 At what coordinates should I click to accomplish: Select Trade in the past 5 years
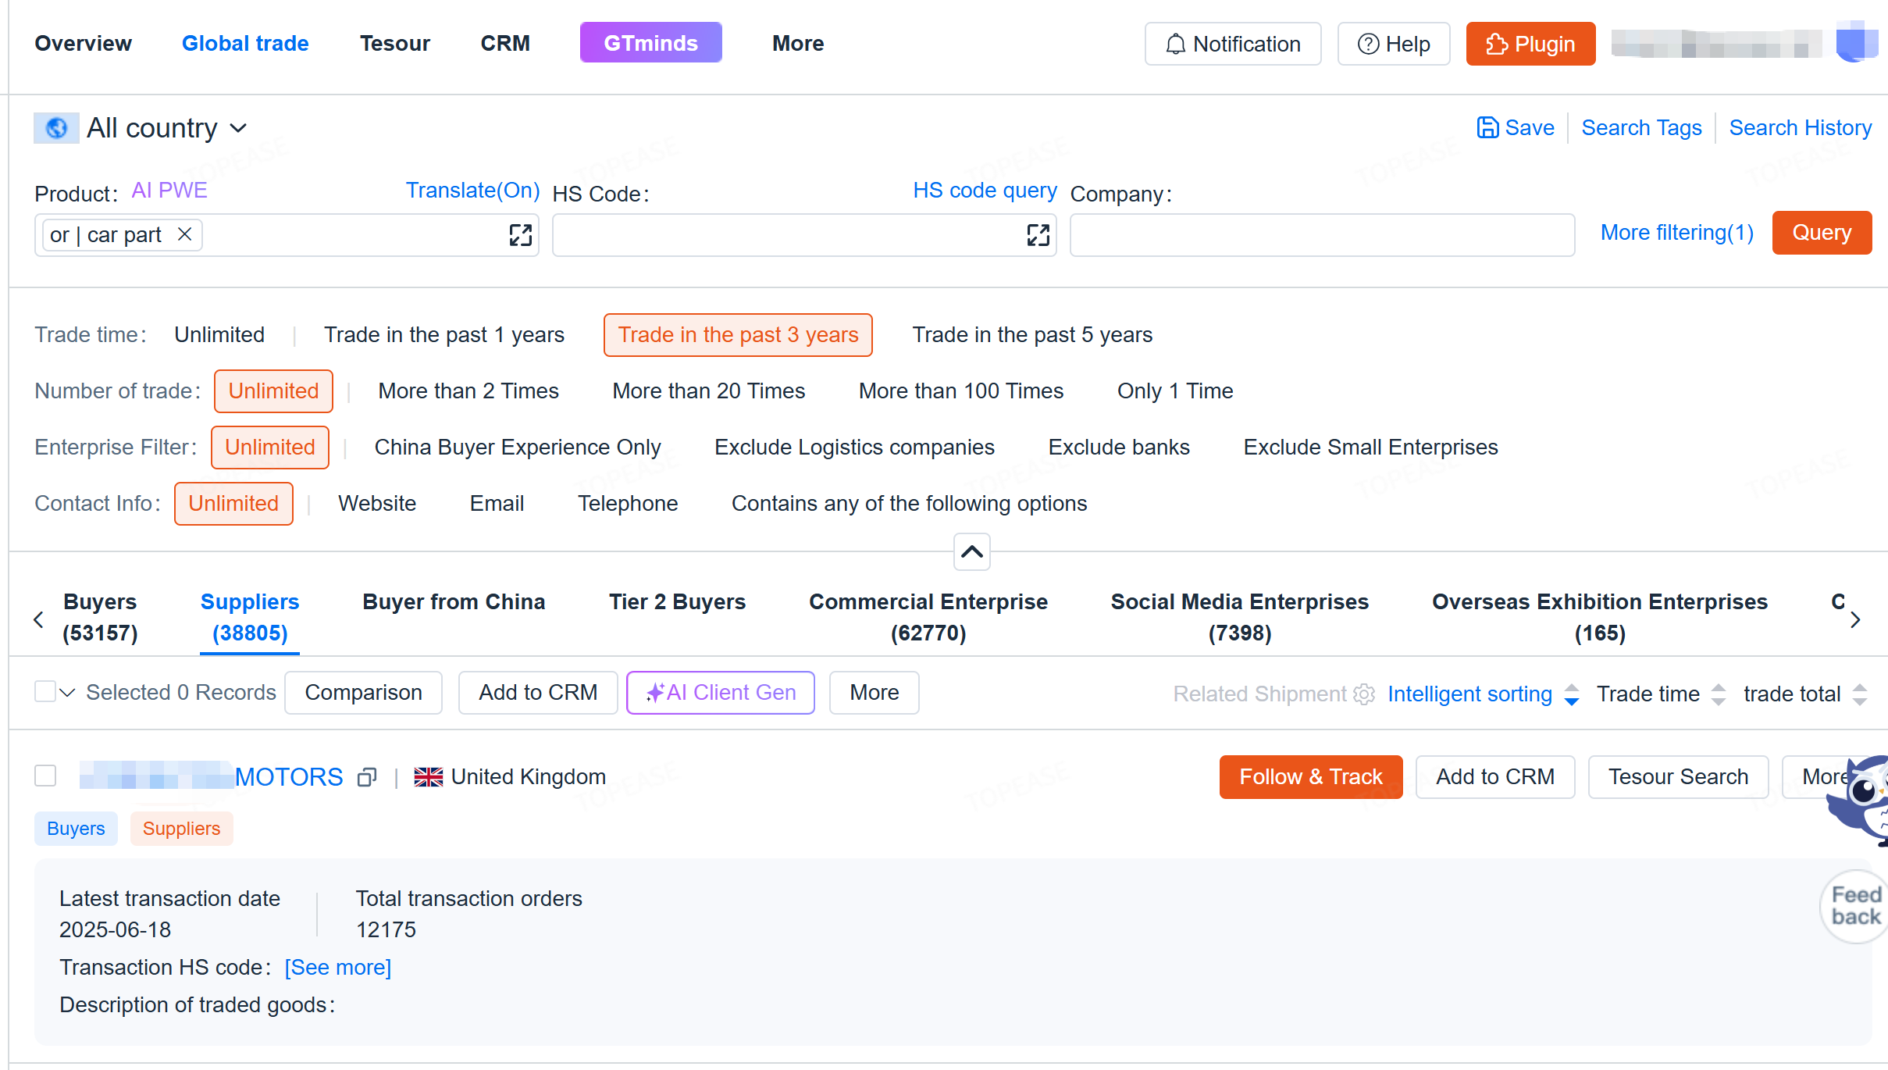(x=1032, y=334)
